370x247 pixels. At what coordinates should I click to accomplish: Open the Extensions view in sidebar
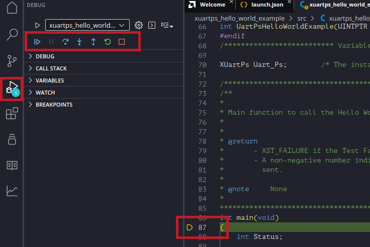(x=12, y=114)
